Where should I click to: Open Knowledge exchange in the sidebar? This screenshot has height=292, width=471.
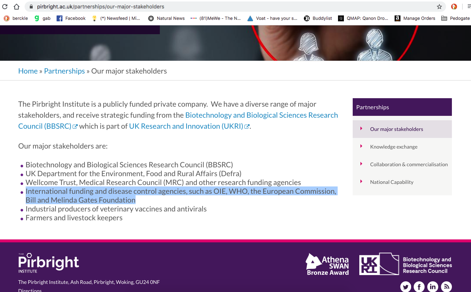(x=402, y=147)
